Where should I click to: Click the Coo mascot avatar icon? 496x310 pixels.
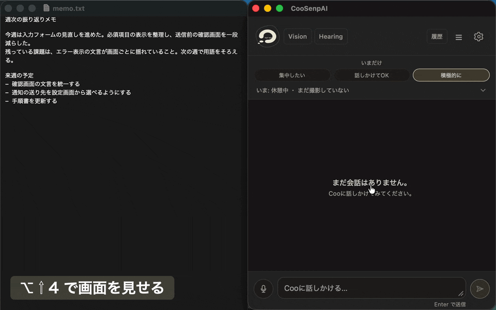pyautogui.click(x=267, y=37)
